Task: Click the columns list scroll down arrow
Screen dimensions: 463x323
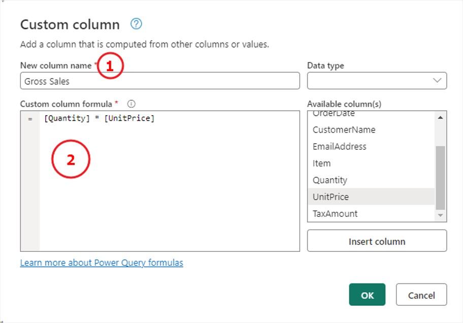Action: [x=440, y=215]
